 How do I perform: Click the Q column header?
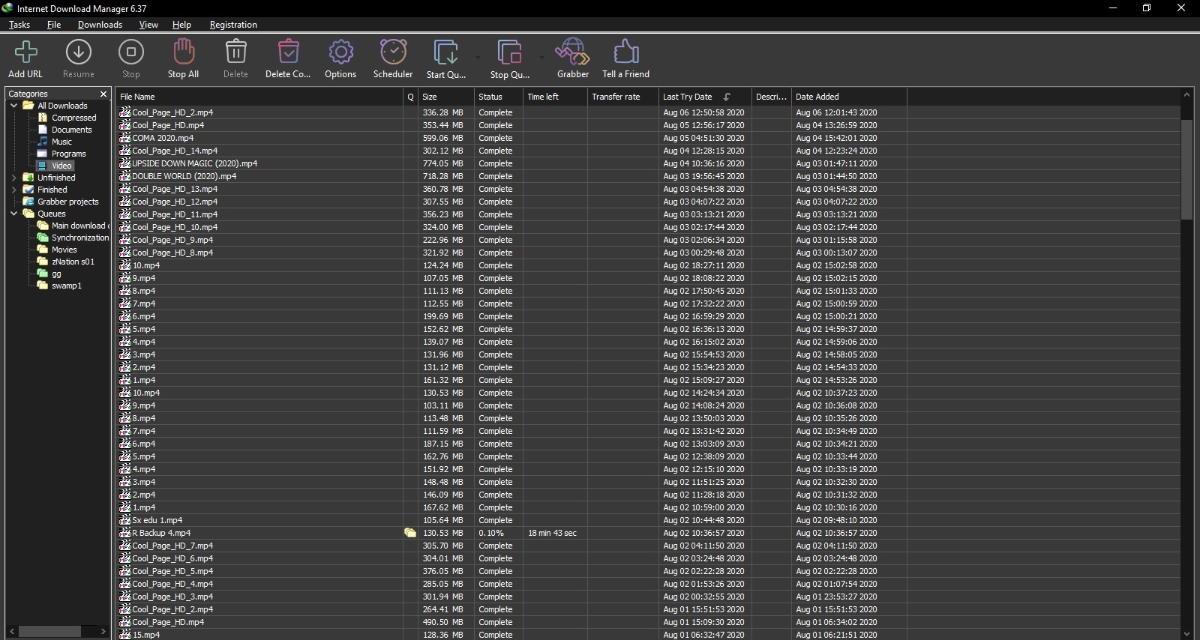[x=410, y=97]
